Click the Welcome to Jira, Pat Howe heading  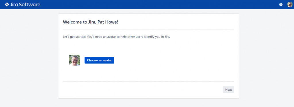(x=90, y=22)
